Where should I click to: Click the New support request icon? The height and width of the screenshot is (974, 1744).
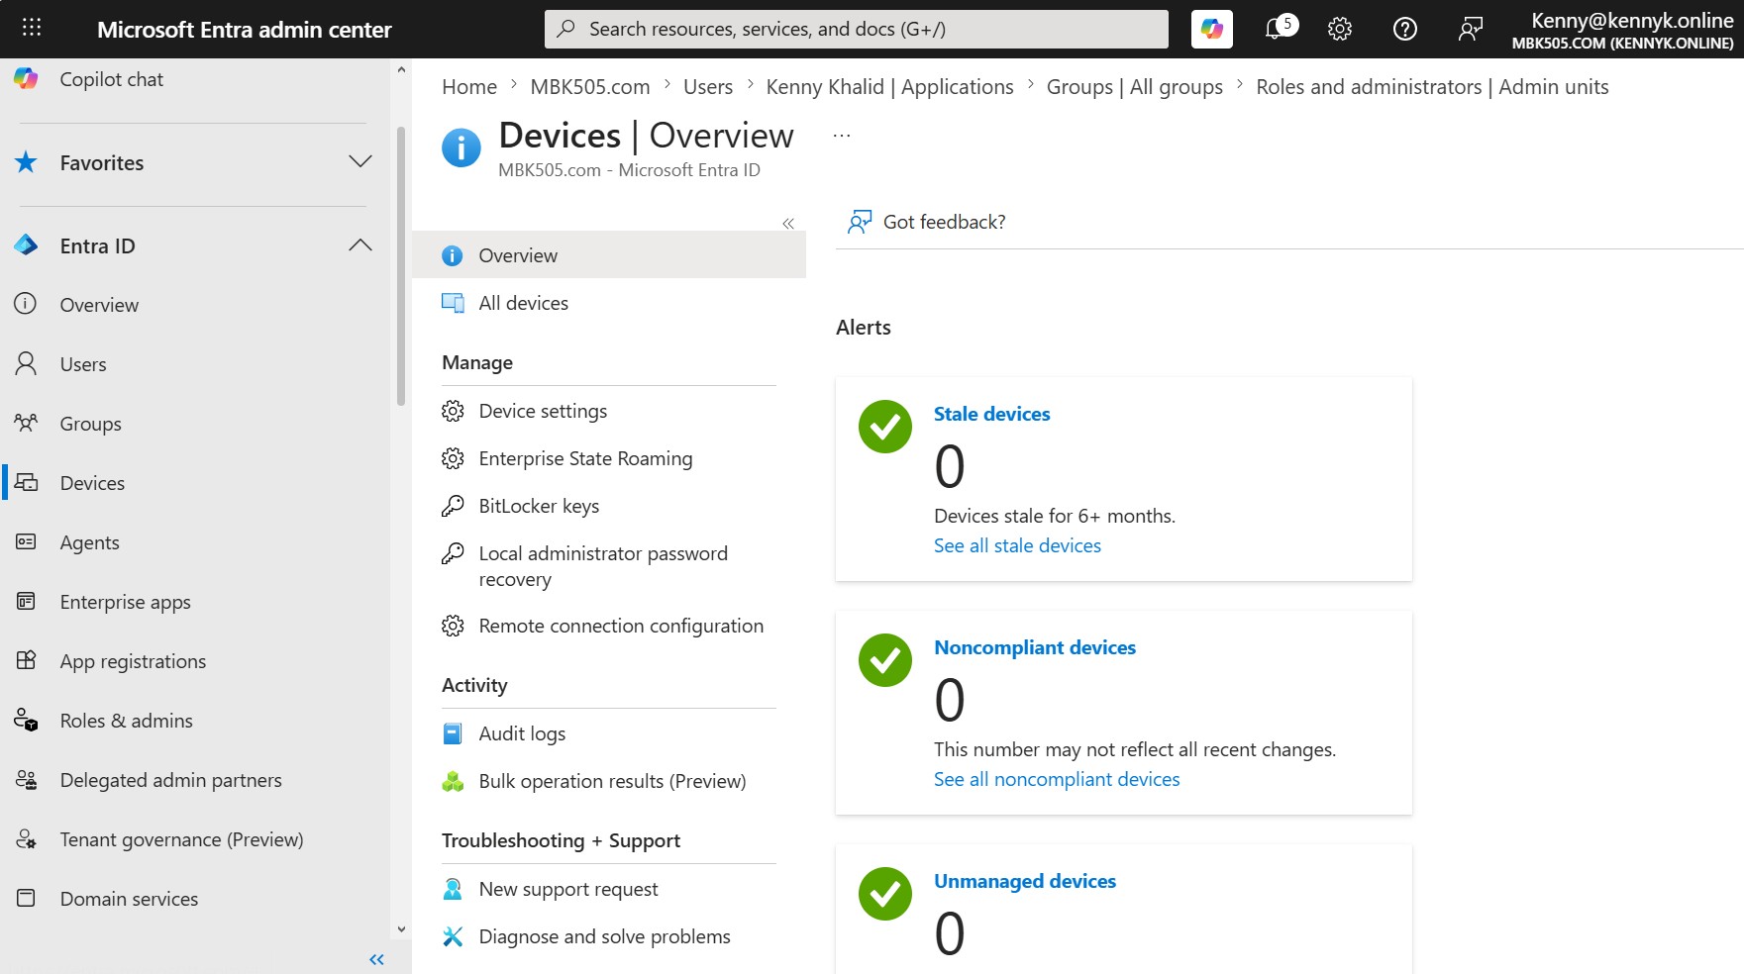pos(453,889)
